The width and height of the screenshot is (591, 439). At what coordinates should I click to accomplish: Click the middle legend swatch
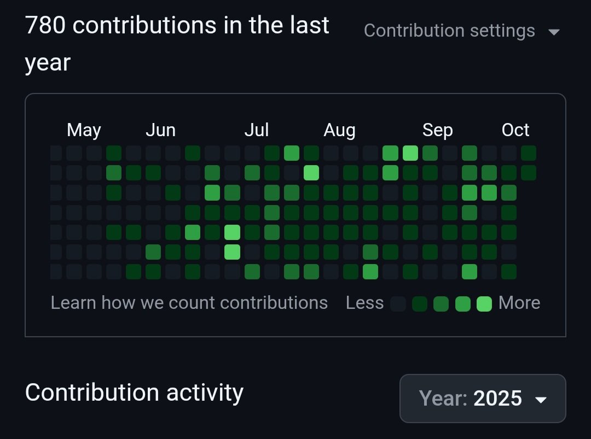441,304
